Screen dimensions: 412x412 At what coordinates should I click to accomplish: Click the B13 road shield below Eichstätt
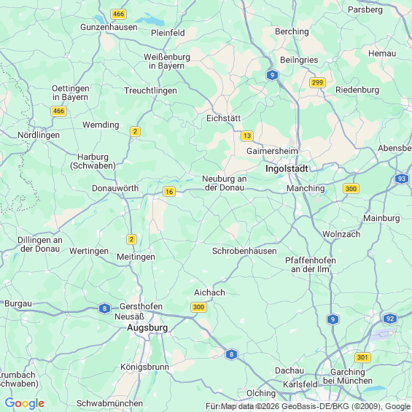coord(247,136)
